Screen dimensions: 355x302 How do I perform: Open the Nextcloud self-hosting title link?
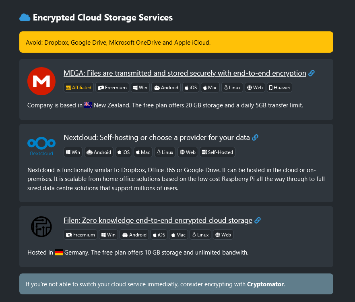point(157,138)
